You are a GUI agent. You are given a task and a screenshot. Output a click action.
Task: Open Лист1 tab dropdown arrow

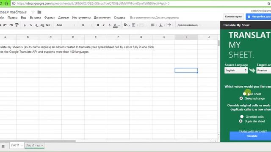[x=22, y=145]
